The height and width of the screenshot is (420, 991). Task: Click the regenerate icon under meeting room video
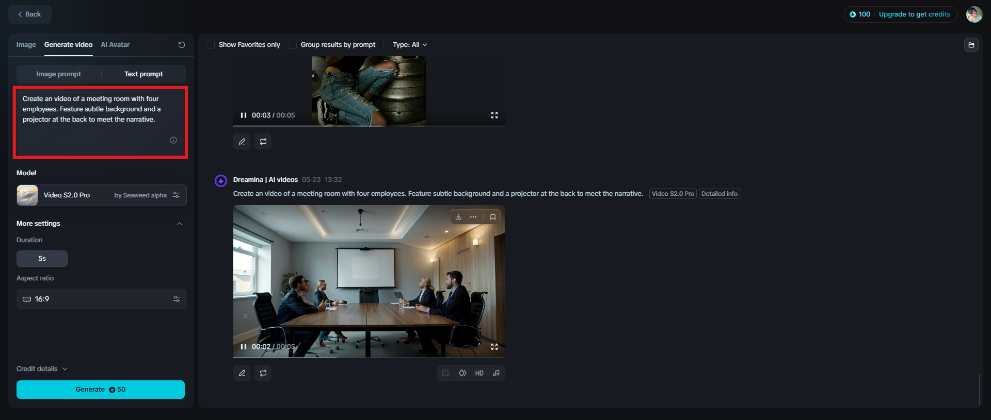pos(263,373)
